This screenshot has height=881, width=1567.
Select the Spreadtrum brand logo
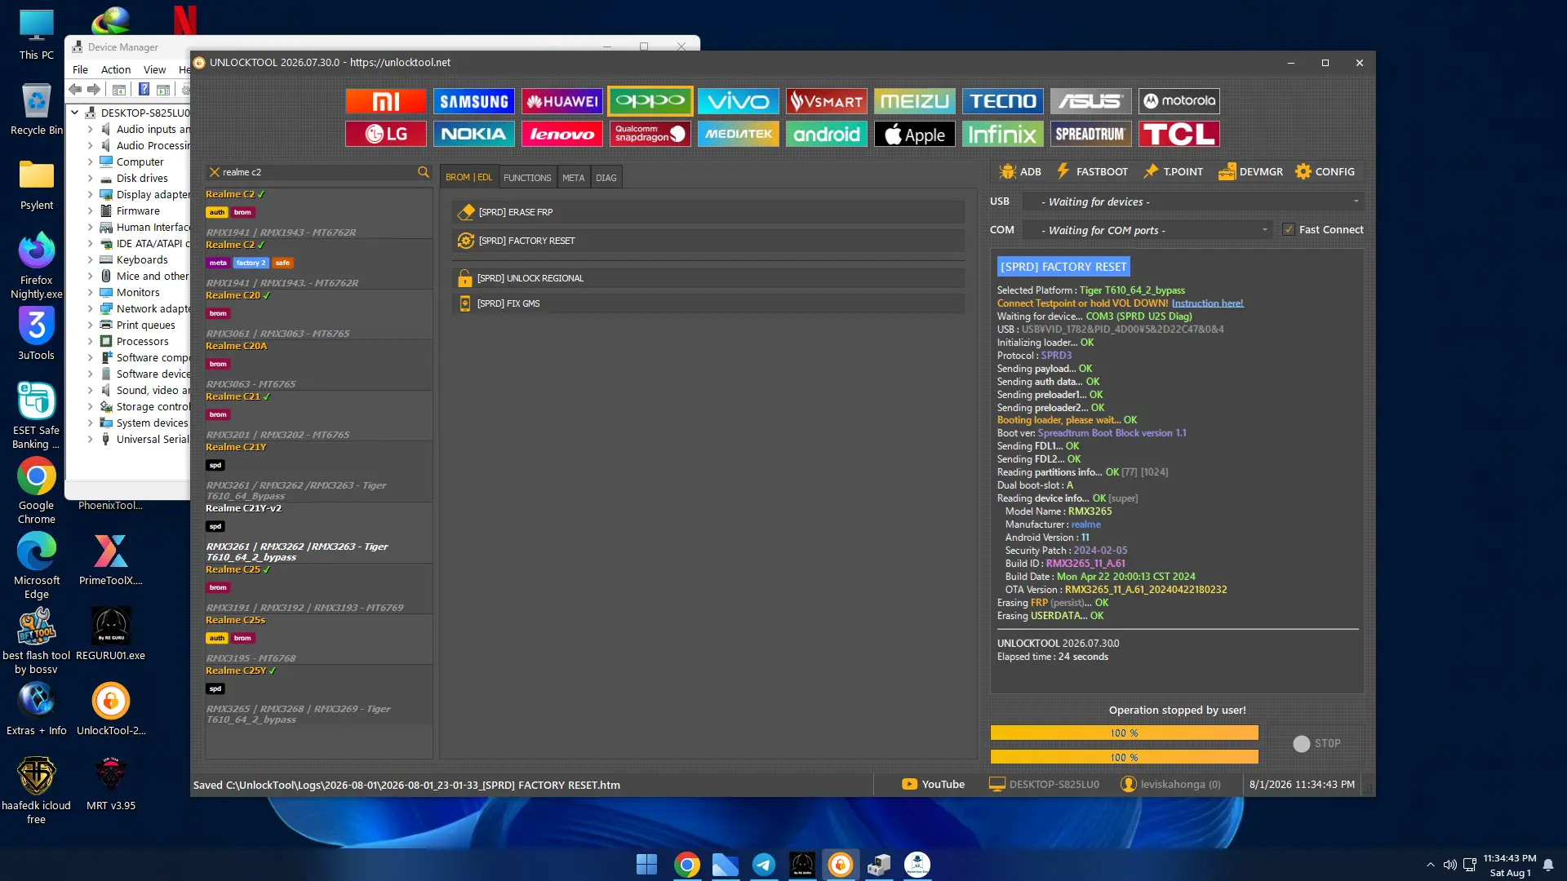pyautogui.click(x=1091, y=134)
